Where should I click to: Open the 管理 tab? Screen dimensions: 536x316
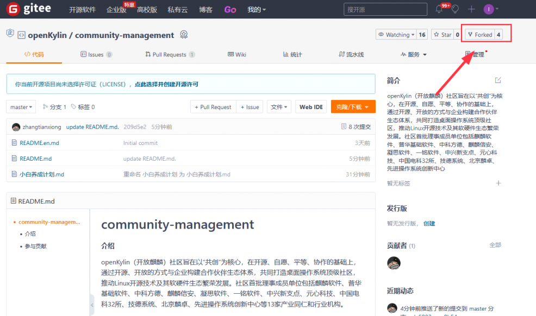[x=475, y=54]
